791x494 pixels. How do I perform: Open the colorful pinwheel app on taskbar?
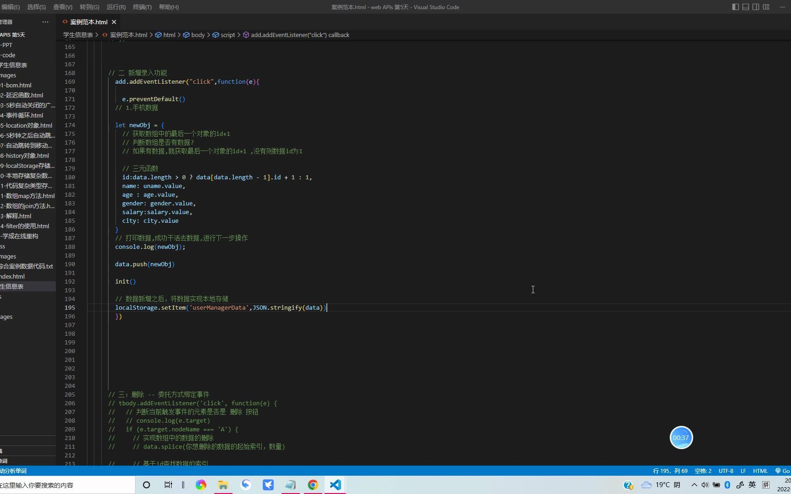pos(201,485)
